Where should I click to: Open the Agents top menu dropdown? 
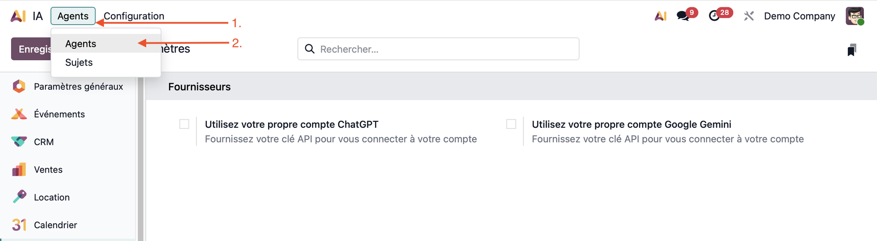coord(73,16)
